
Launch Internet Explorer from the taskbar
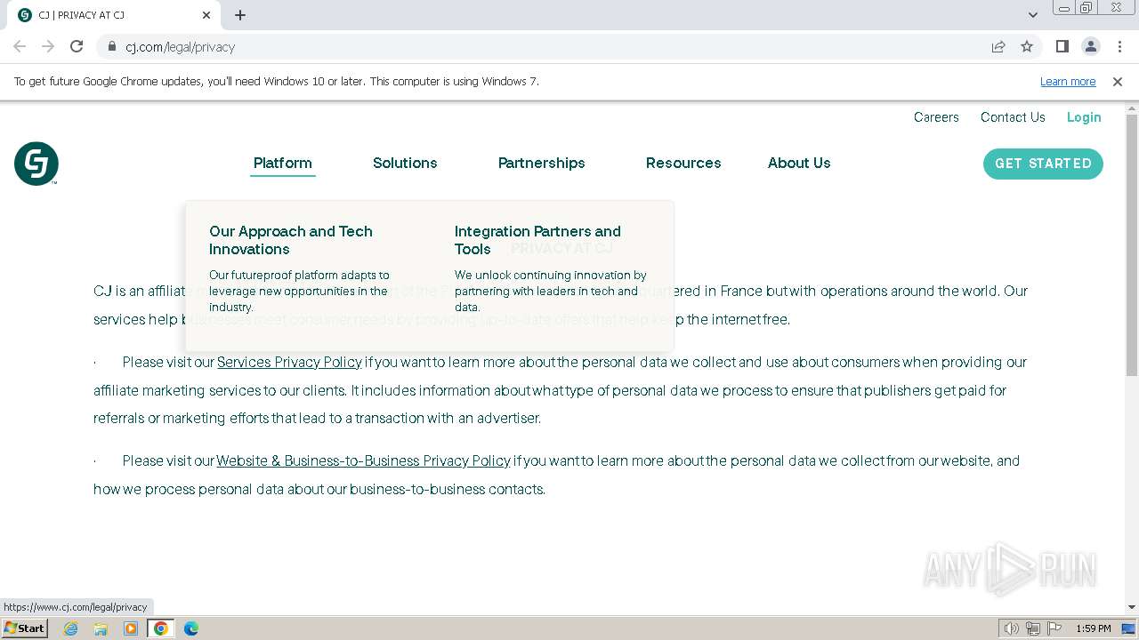(x=71, y=628)
